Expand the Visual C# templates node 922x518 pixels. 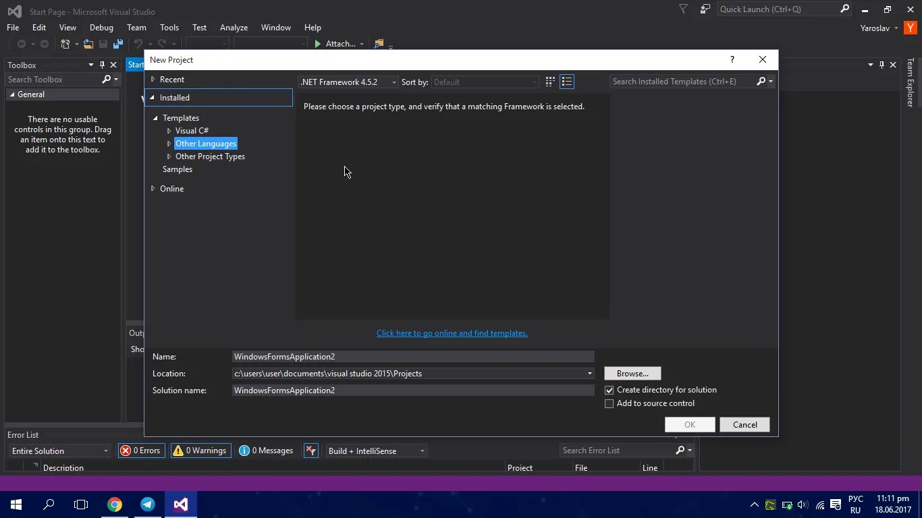(x=169, y=131)
